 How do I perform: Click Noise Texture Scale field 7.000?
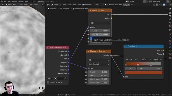(100, 31)
